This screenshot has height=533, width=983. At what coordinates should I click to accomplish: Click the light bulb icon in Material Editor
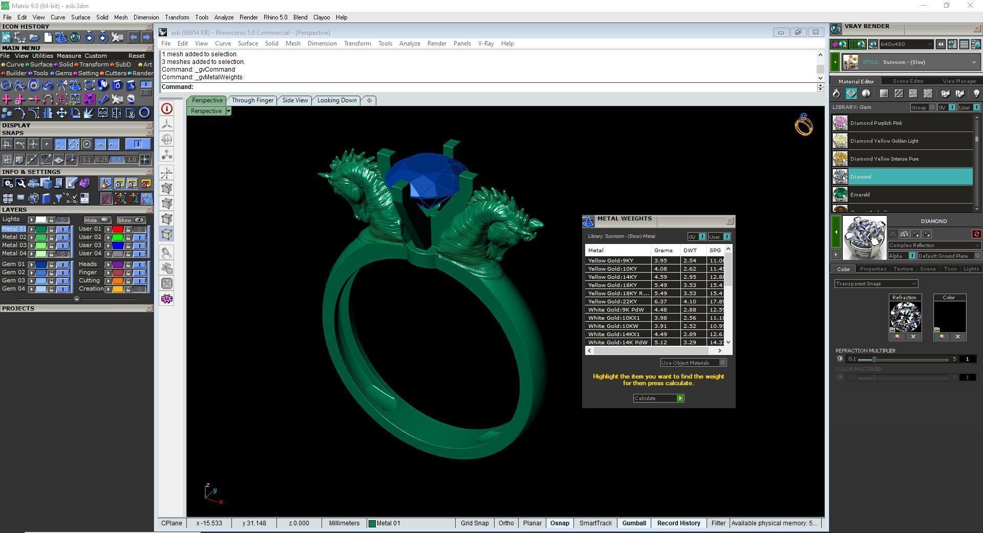(976, 94)
